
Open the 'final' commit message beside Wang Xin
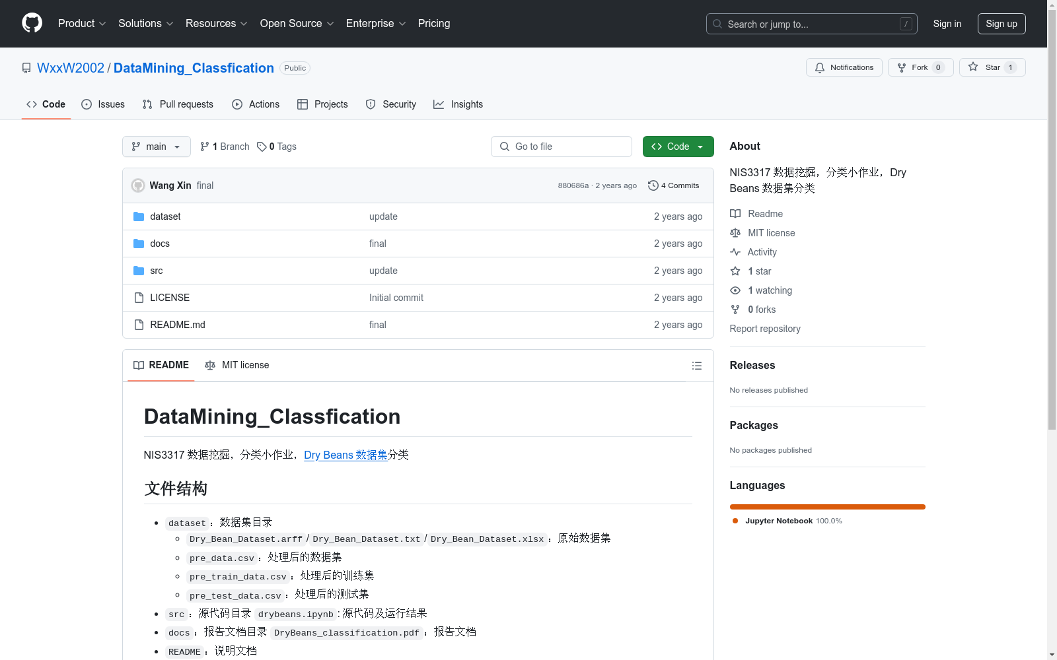pyautogui.click(x=205, y=185)
